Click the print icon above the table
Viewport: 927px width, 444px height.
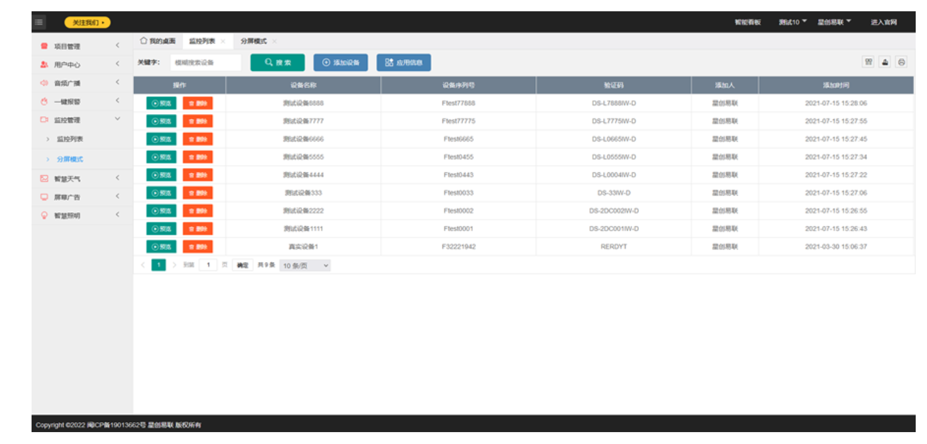[x=901, y=62]
